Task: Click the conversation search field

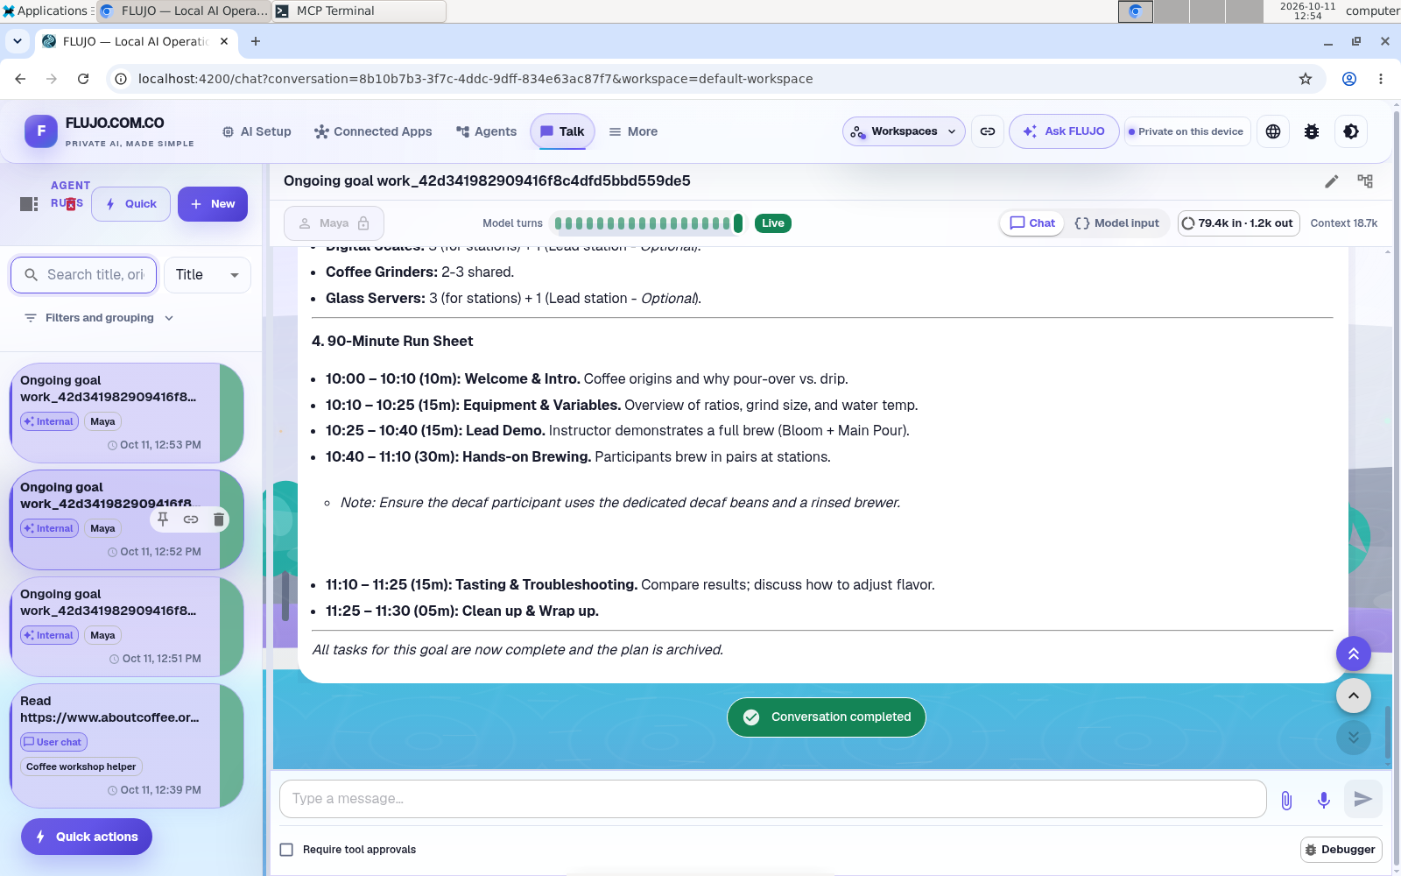Action: coord(84,275)
